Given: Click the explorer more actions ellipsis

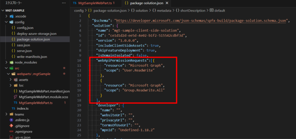Looking at the screenshot, I should 64,3.
